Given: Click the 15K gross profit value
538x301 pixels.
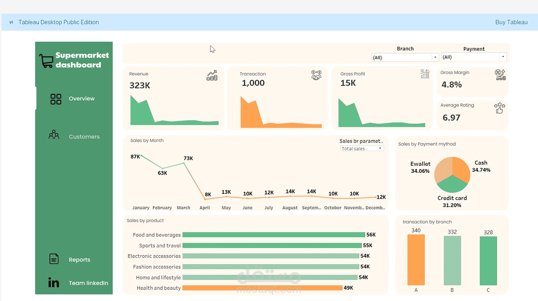Looking at the screenshot, I should coord(348,83).
